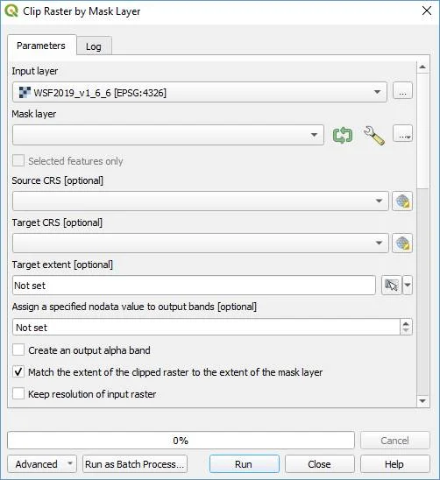
Task: Select Target CRS using globe icon
Action: pos(402,243)
